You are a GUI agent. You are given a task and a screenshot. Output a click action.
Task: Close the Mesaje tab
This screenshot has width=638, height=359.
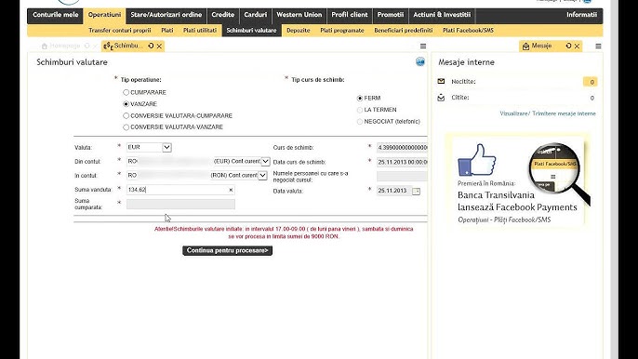[577, 47]
